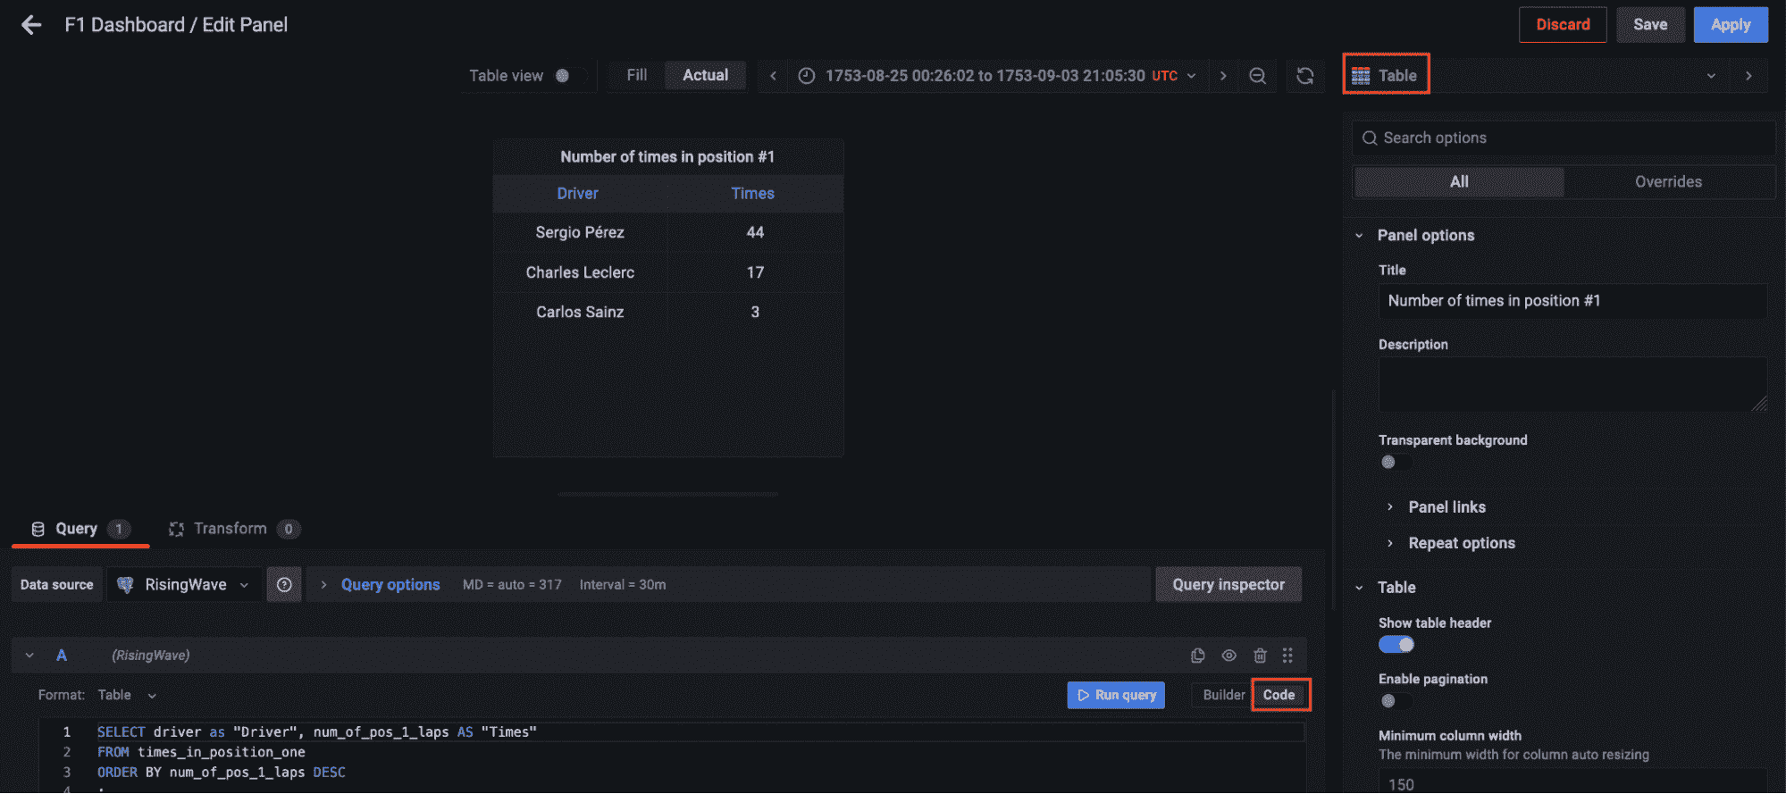Collapse the Table options section
The height and width of the screenshot is (794, 1786).
(x=1396, y=588)
